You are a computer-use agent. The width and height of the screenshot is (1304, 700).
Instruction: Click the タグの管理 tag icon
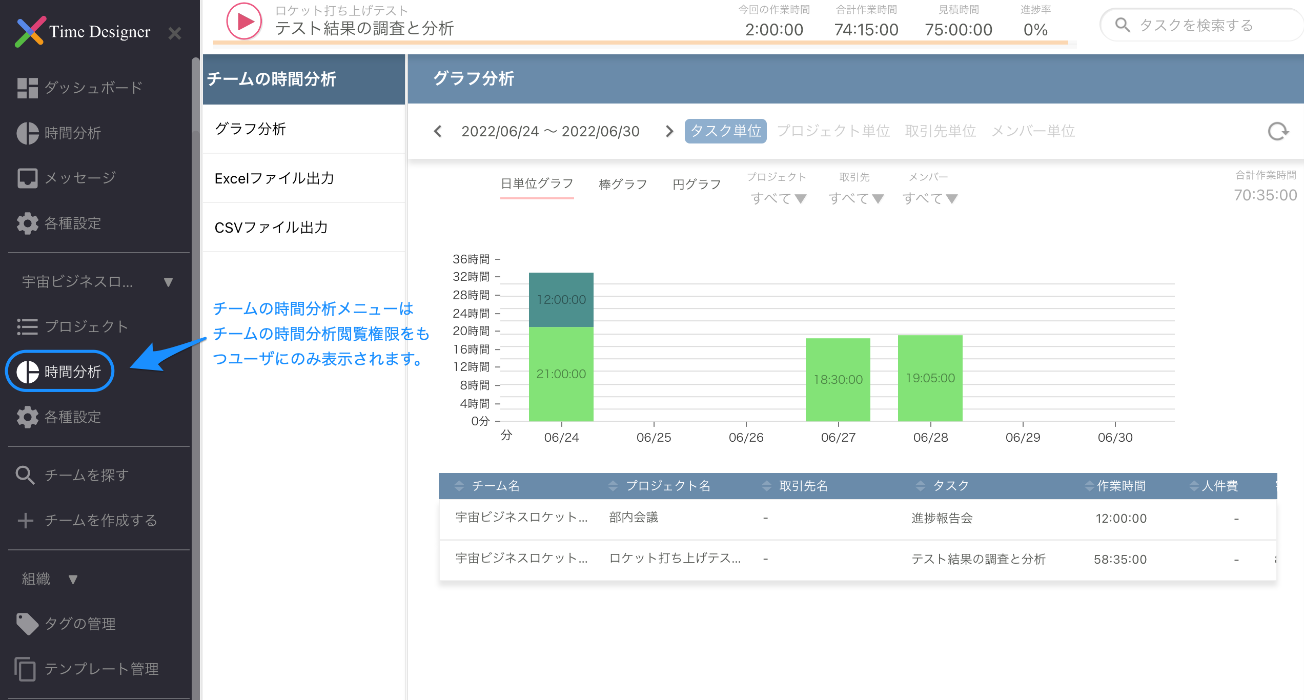click(x=27, y=624)
